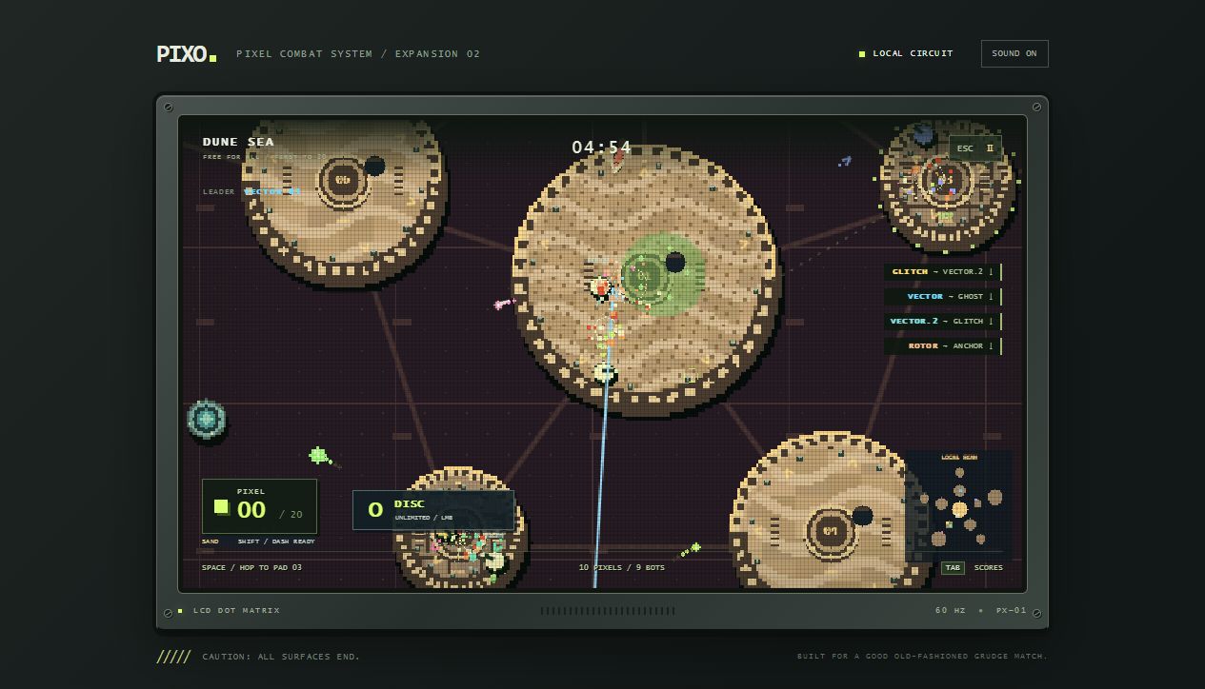This screenshot has width=1205, height=689.
Task: Click the SPACE / HOP TO PAD 03 hint
Action: (251, 568)
